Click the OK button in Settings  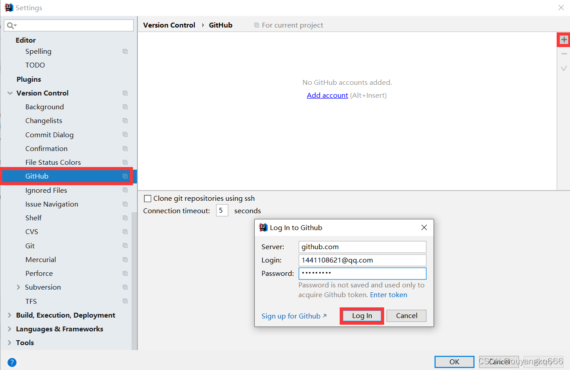pos(454,362)
